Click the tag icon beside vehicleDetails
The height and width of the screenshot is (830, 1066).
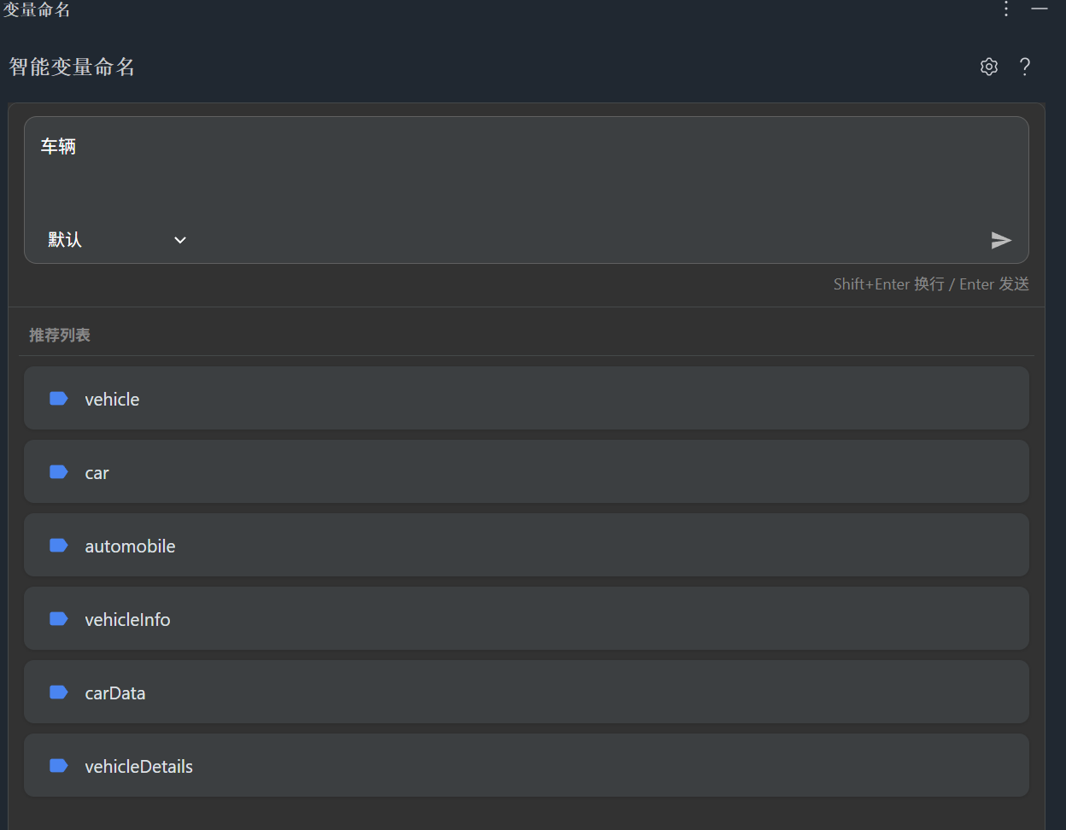coord(58,766)
